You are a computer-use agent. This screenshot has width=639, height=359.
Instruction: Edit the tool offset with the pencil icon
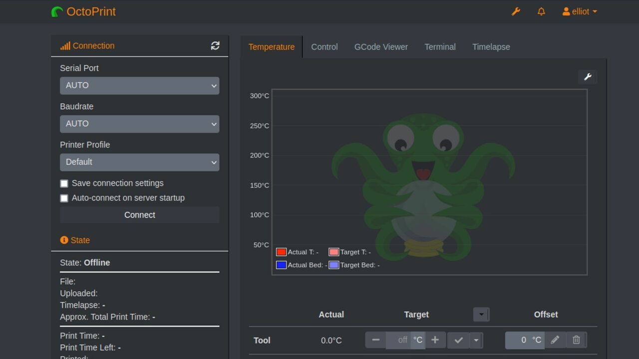pos(555,340)
